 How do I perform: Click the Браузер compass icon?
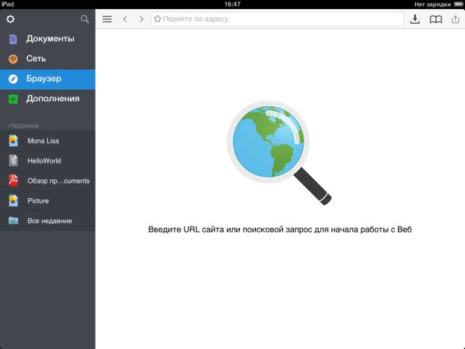13,79
